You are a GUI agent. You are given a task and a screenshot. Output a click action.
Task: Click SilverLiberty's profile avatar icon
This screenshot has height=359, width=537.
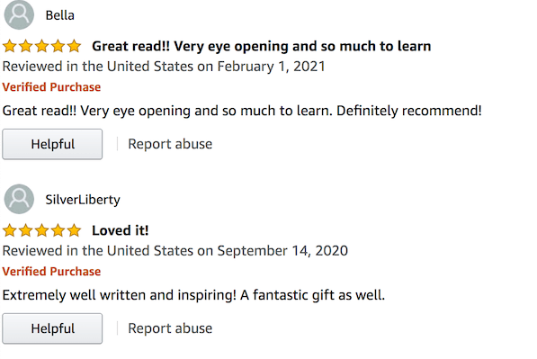click(19, 199)
